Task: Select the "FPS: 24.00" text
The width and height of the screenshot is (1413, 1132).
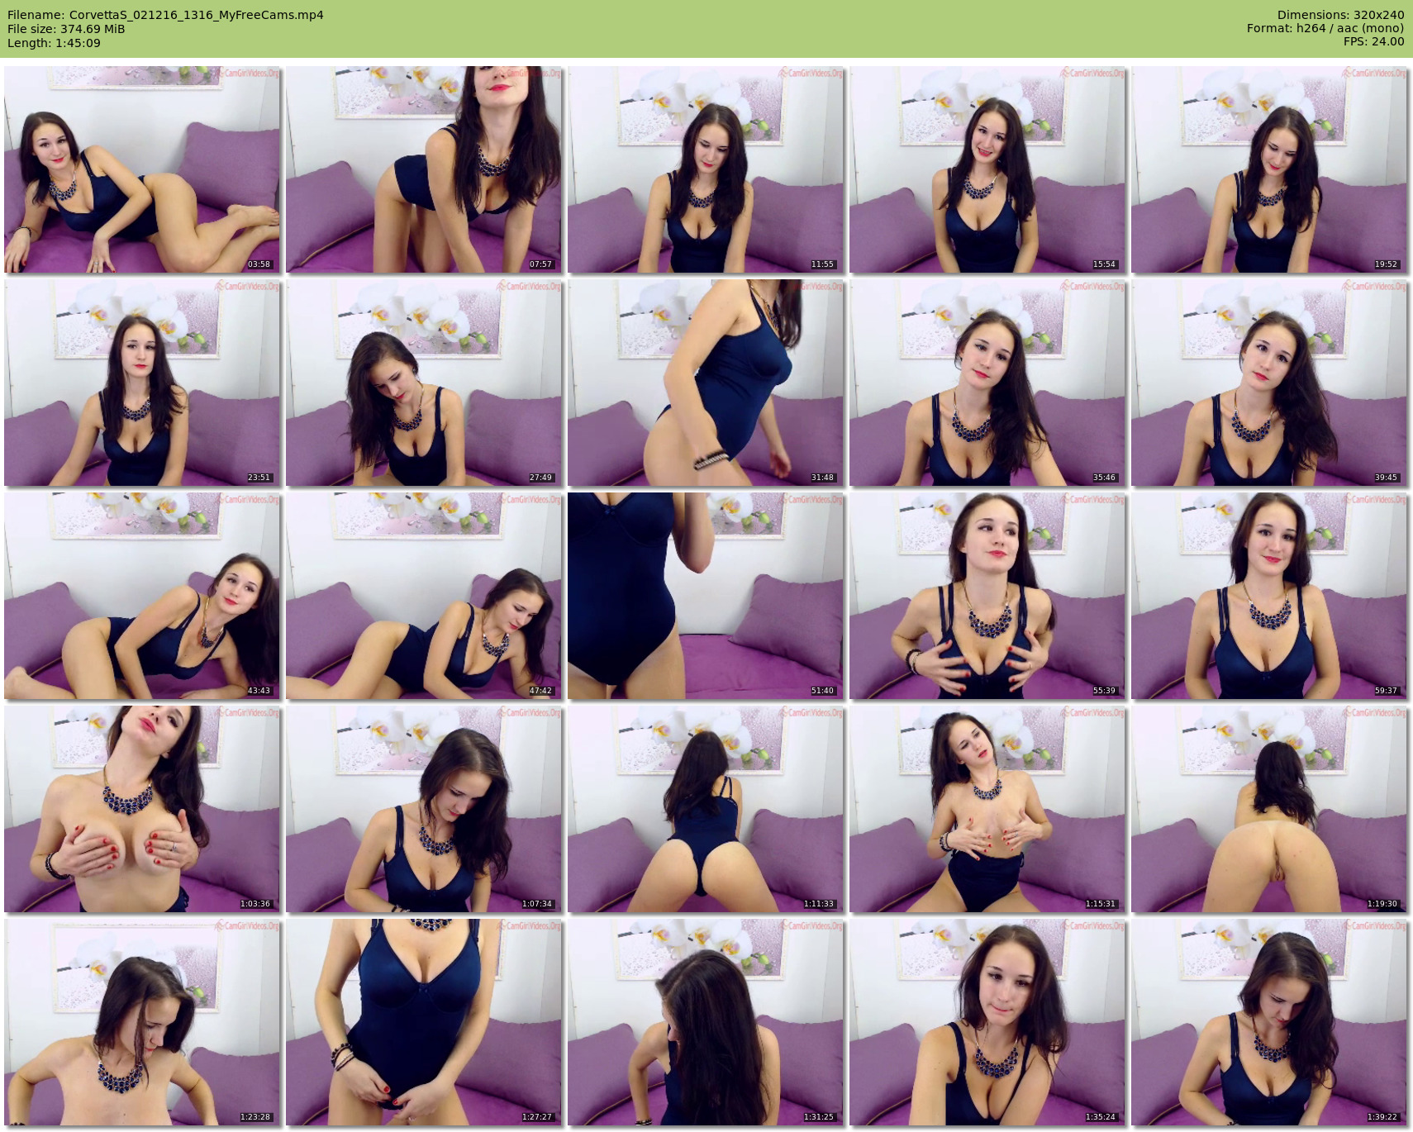Action: pyautogui.click(x=1373, y=41)
